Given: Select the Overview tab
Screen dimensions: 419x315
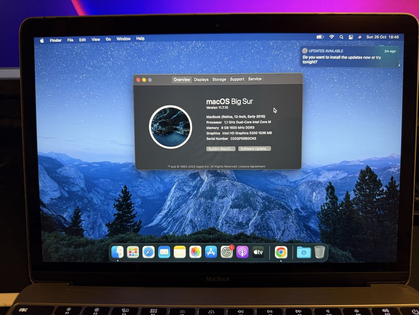Looking at the screenshot, I should coord(182,80).
